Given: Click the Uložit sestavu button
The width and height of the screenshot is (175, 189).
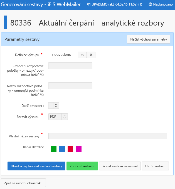Looking at the screenshot, I should [155, 166].
